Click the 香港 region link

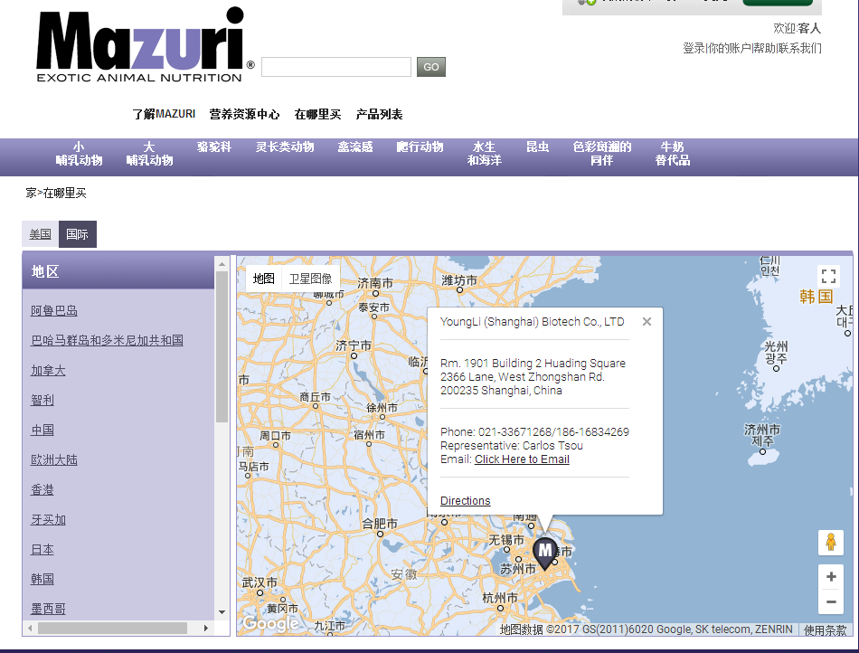pyautogui.click(x=42, y=490)
